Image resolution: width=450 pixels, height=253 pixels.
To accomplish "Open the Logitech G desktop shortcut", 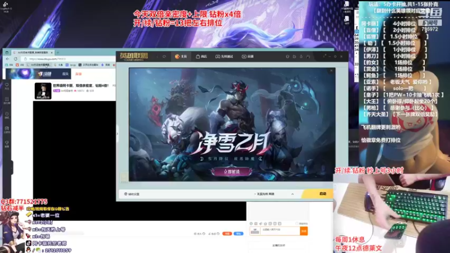I will tap(6, 7).
